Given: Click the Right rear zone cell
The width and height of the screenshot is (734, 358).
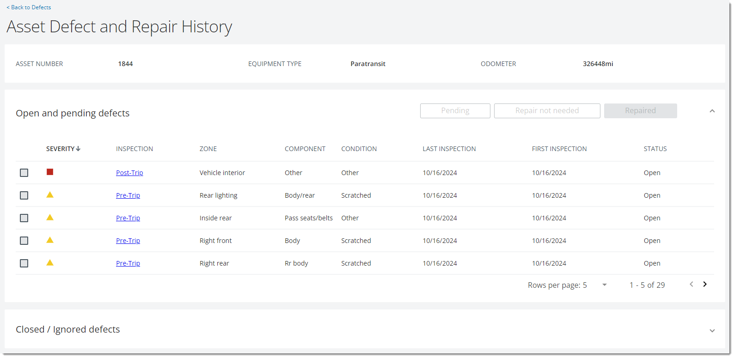Looking at the screenshot, I should tap(214, 263).
